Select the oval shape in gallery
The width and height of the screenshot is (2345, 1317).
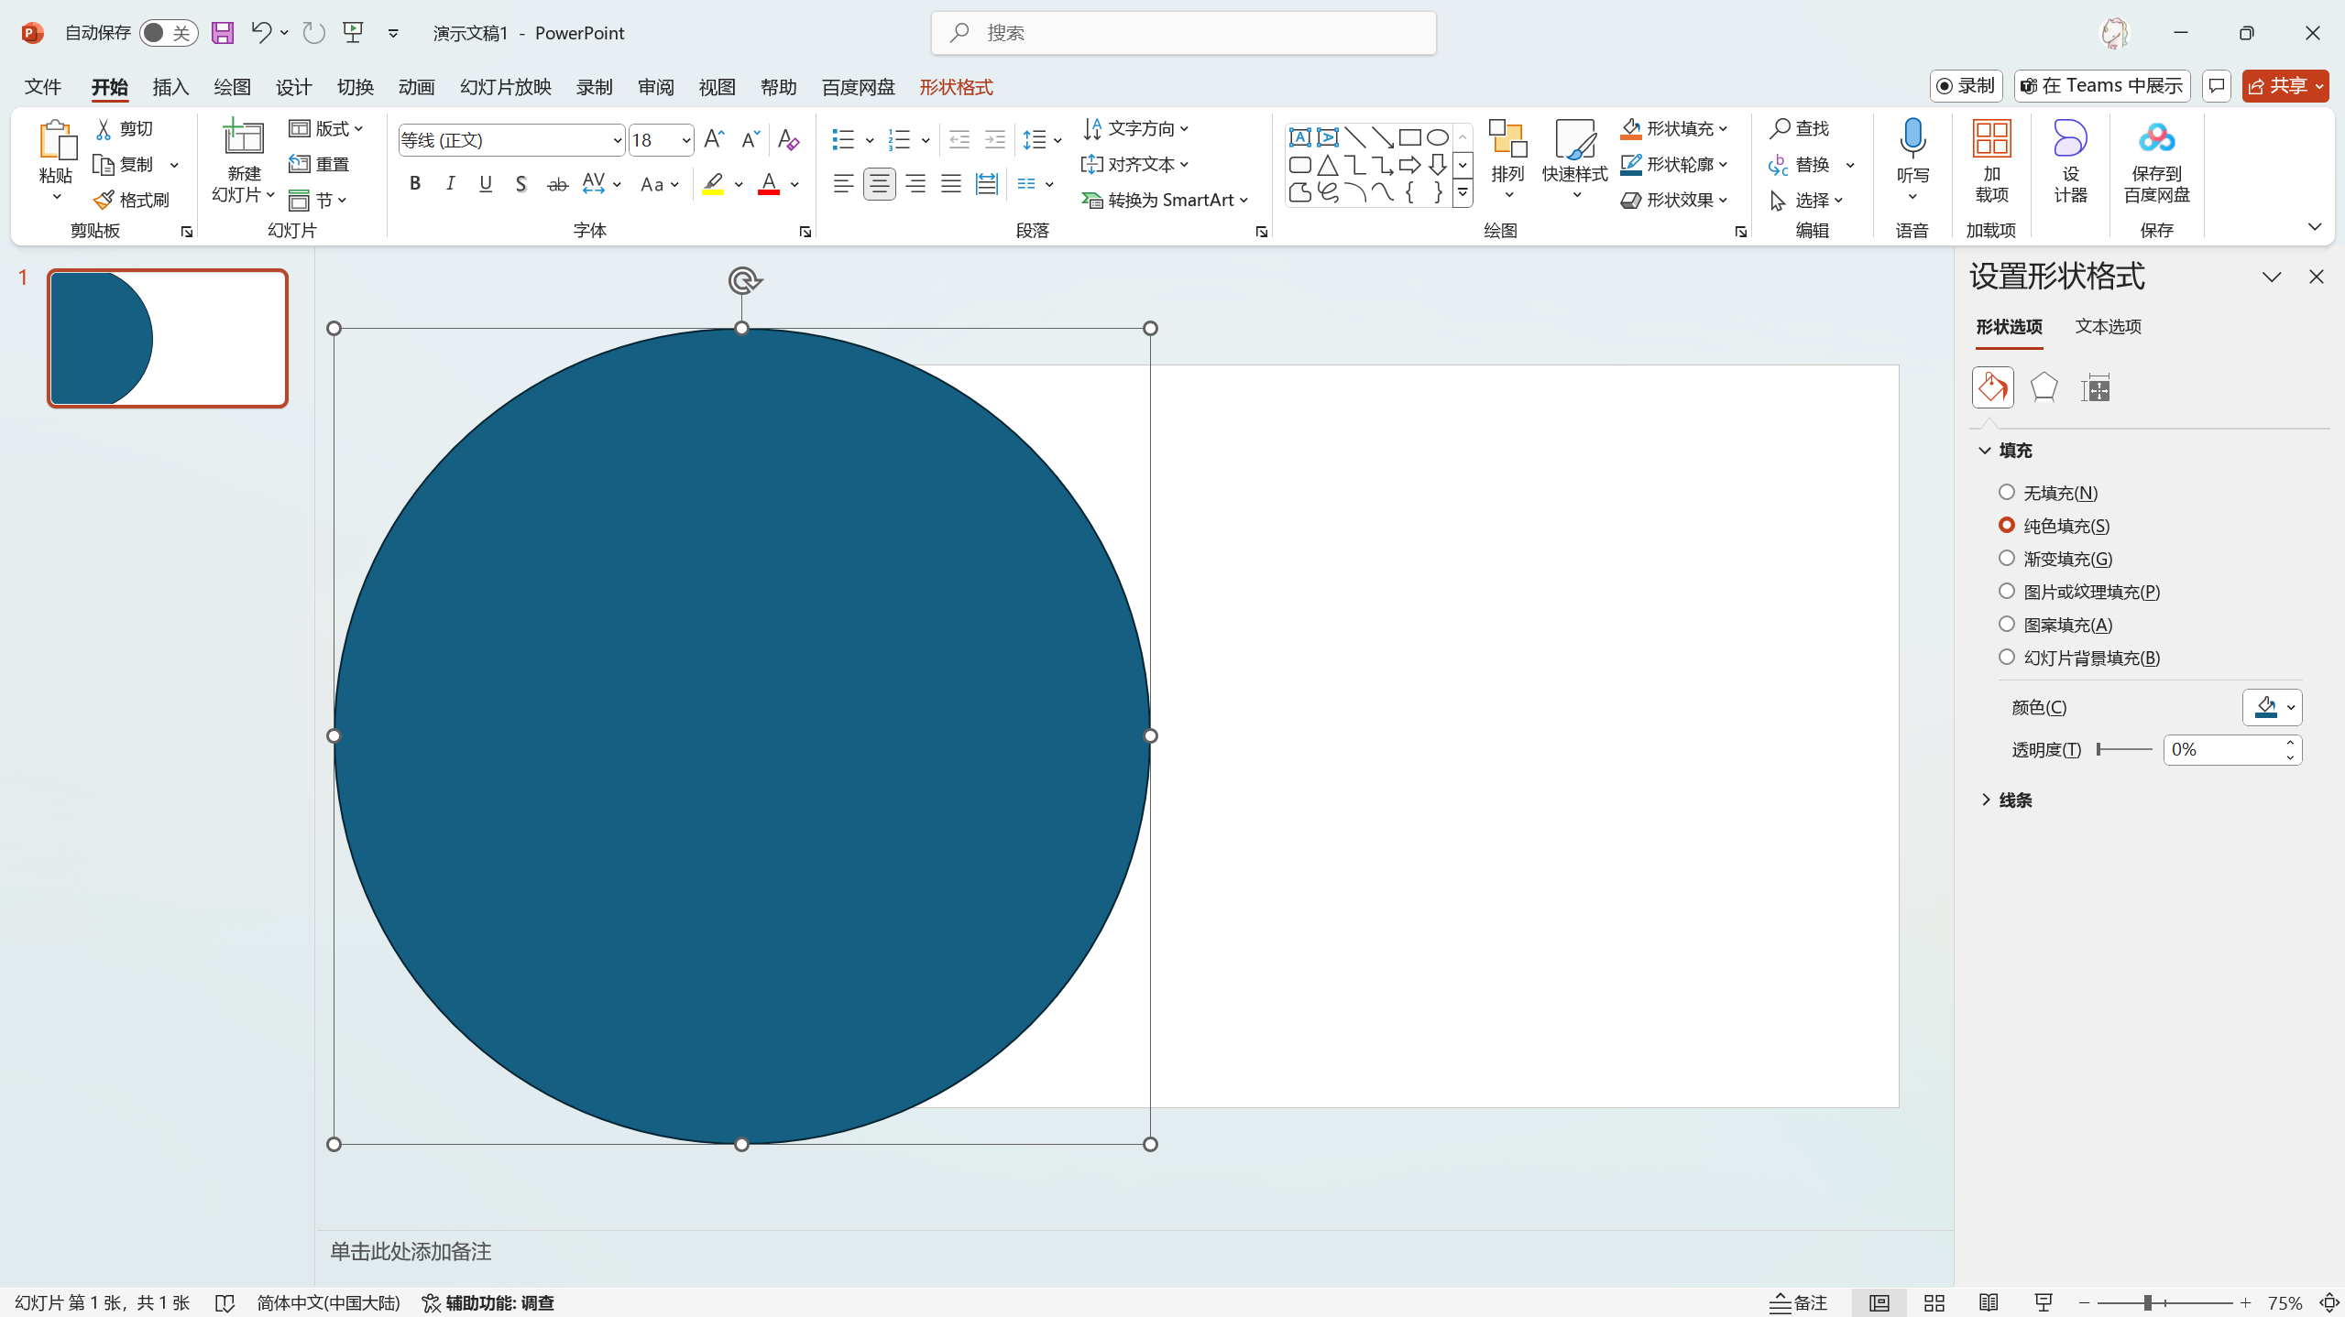click(1437, 137)
